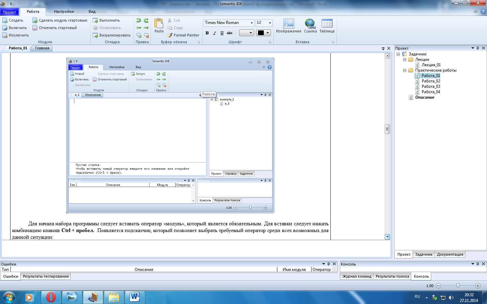Toggle auto-hide pin on Ошибки panel
The width and height of the screenshot is (487, 304).
328,264
